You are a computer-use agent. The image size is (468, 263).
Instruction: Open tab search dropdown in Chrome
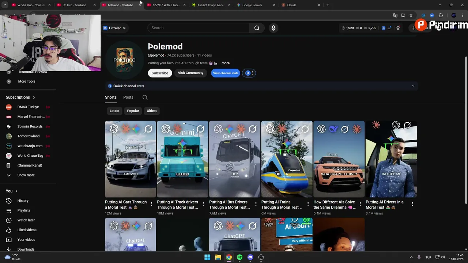click(5, 5)
